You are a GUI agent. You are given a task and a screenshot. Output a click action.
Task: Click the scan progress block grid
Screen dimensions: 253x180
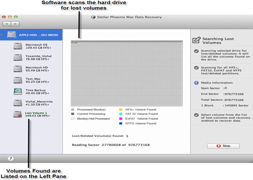tap(126, 74)
